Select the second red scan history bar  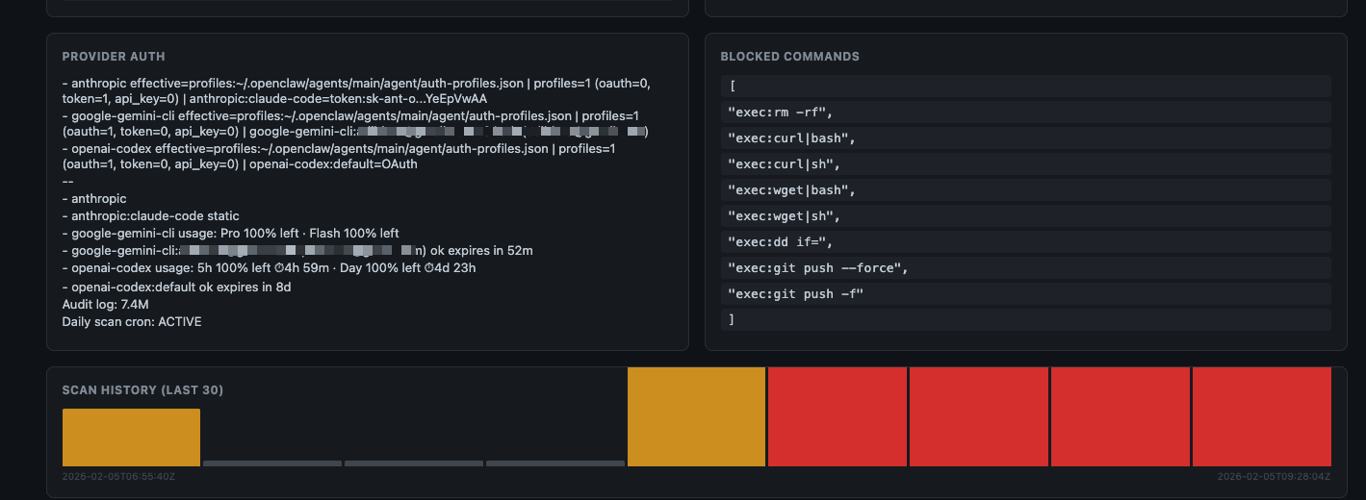[979, 416]
